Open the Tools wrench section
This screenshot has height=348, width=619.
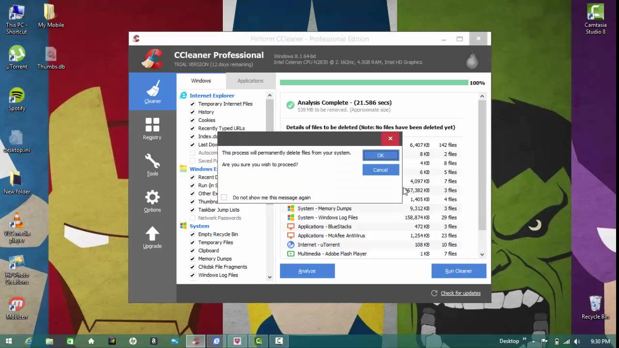(152, 164)
